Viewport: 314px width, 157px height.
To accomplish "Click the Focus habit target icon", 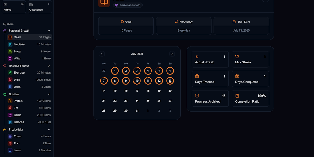I will 10,136.
